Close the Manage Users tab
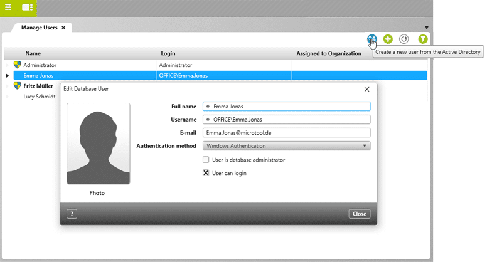The image size is (502, 262). (64, 28)
